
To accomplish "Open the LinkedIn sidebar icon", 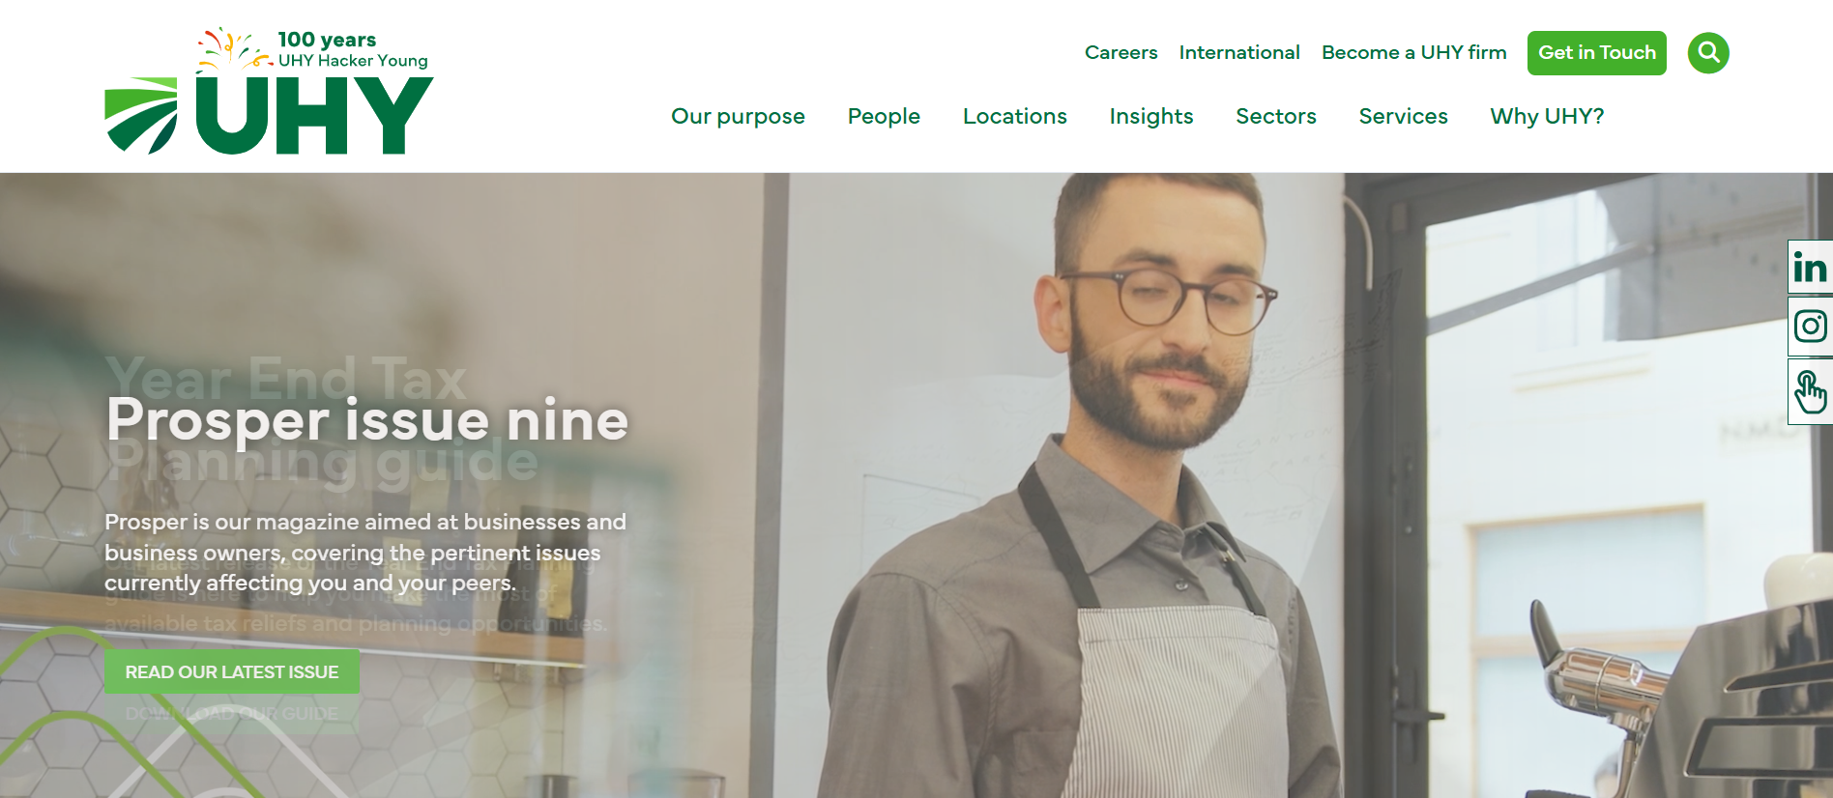I will coord(1810,267).
